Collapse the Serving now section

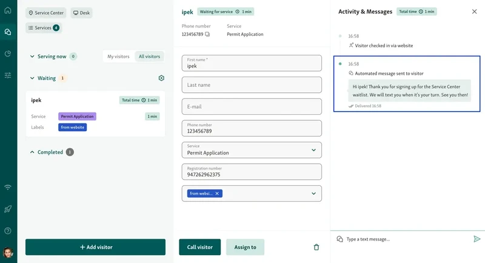tap(32, 56)
